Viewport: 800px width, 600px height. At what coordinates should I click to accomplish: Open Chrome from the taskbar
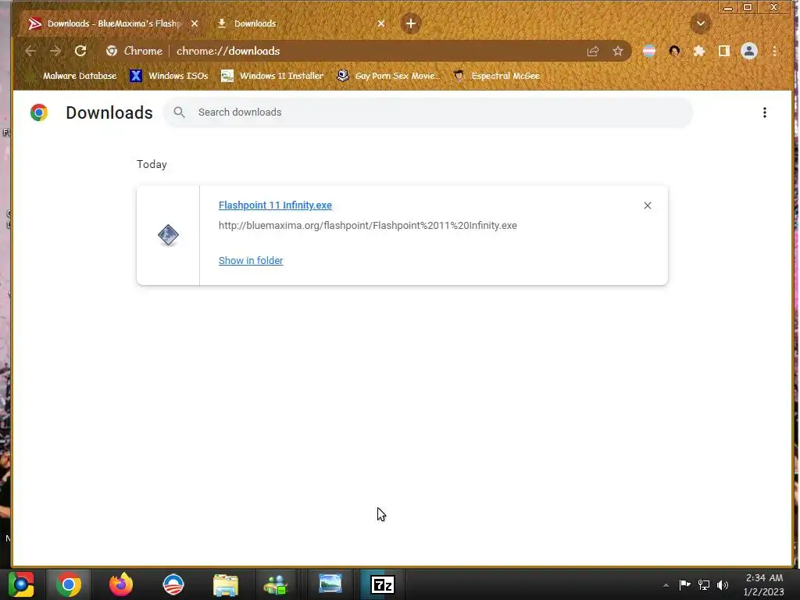69,584
